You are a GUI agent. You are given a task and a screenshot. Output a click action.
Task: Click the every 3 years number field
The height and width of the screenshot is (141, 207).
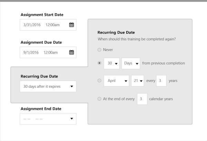click(x=161, y=81)
